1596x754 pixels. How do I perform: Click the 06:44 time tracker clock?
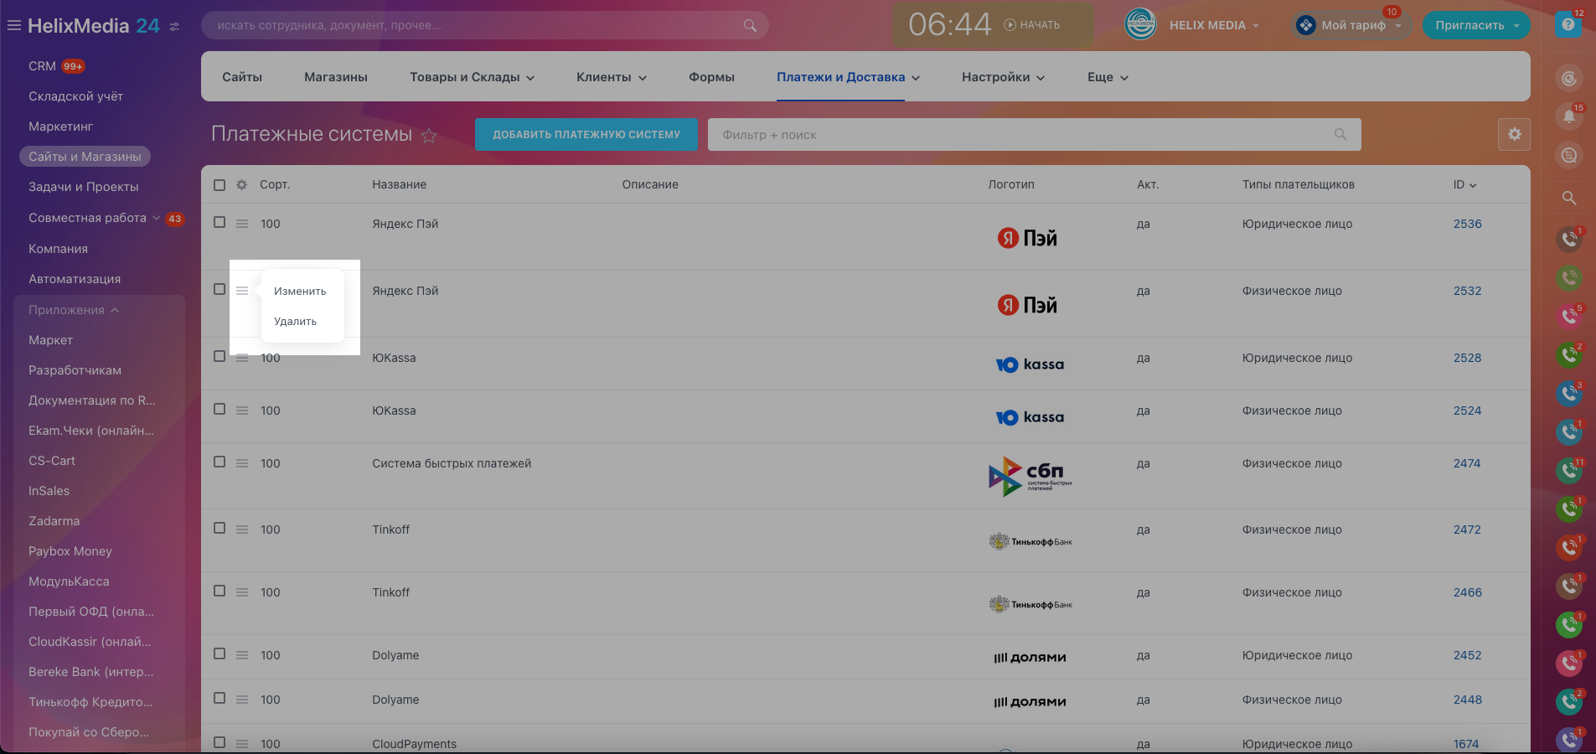(949, 25)
